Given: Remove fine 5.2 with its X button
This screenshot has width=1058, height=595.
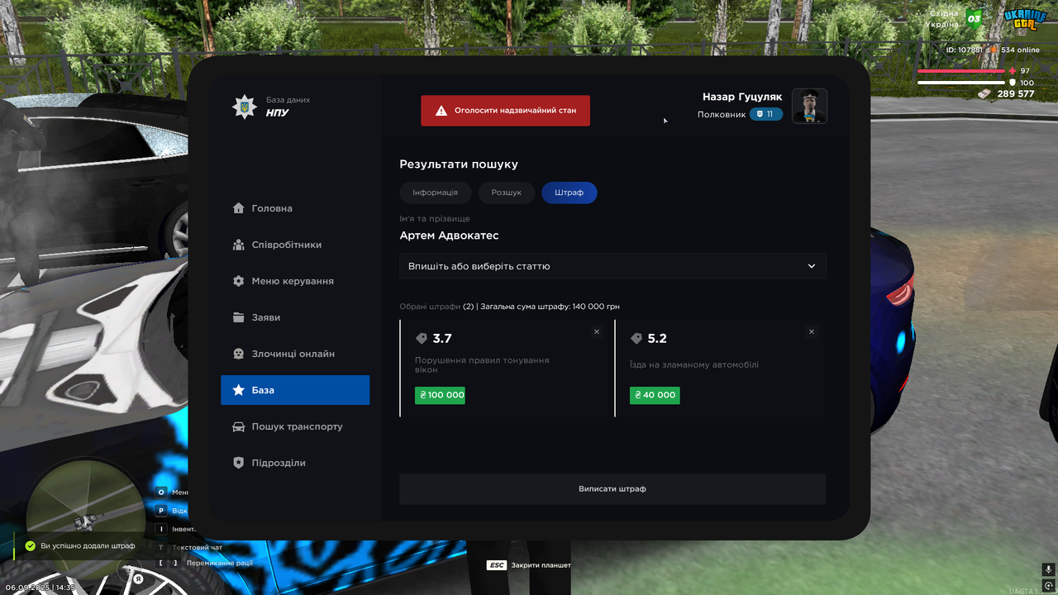Looking at the screenshot, I should coord(812,331).
